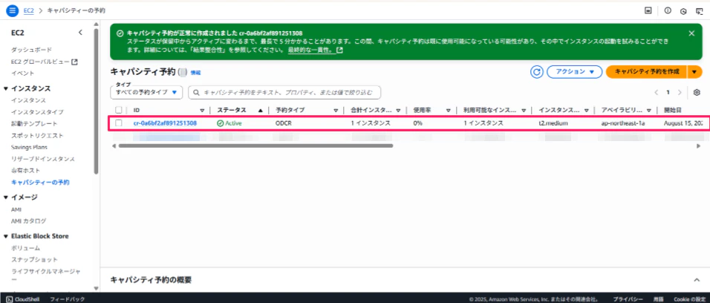Open Savings Plans in the sidebar
Image resolution: width=710 pixels, height=303 pixels.
tap(30, 147)
